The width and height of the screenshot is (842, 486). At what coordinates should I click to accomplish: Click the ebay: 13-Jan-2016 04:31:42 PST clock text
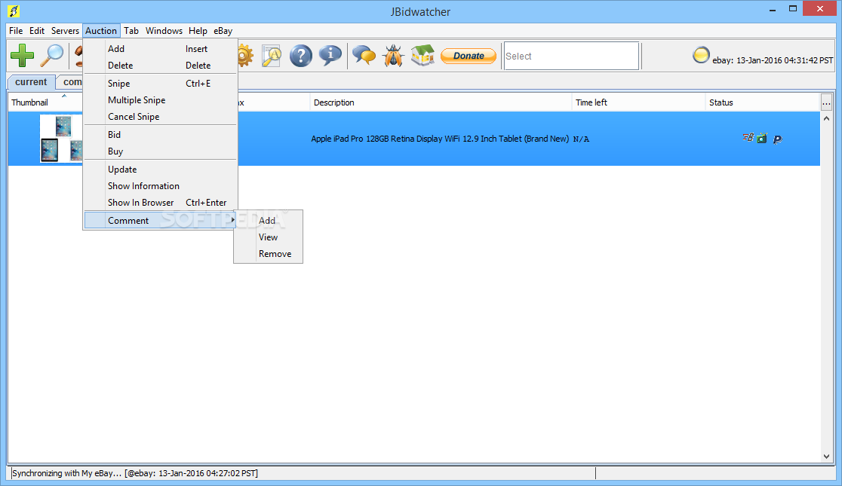(773, 60)
